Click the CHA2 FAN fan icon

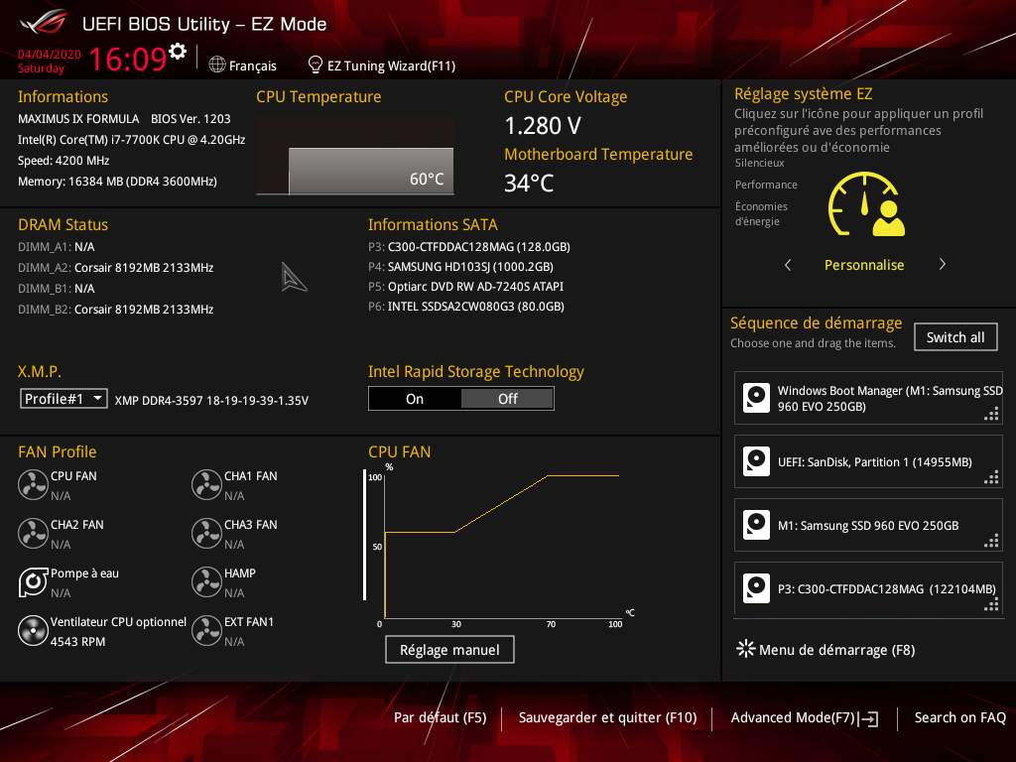tap(33, 533)
